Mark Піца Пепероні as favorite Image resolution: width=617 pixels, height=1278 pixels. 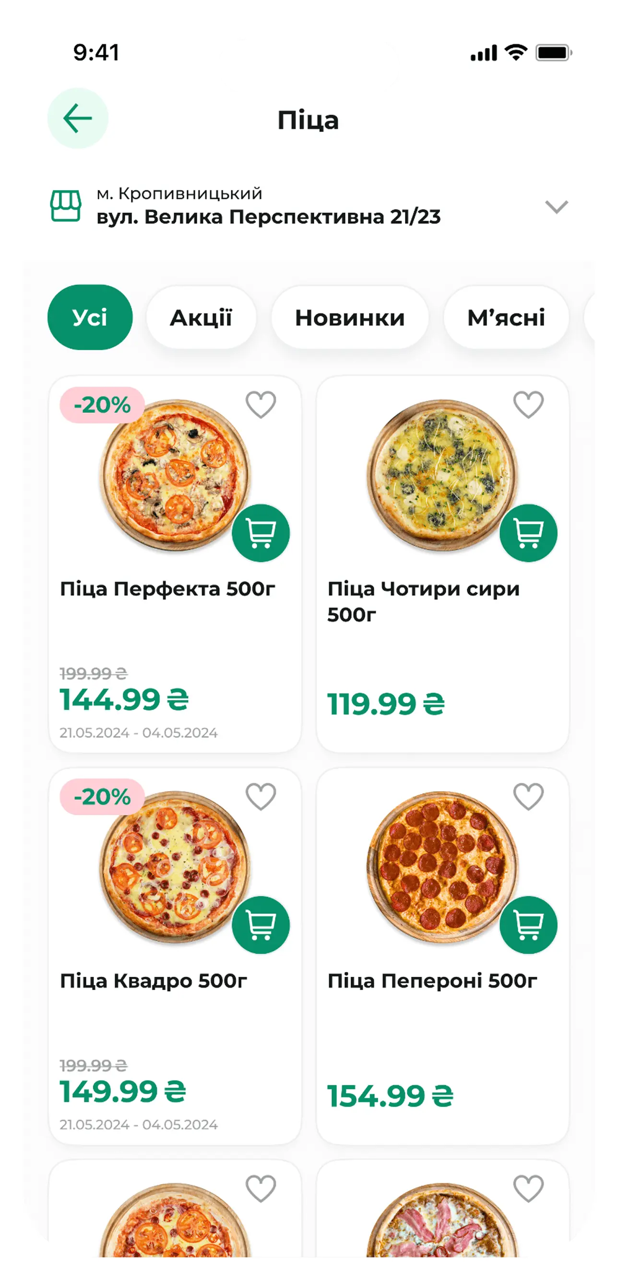coord(528,796)
